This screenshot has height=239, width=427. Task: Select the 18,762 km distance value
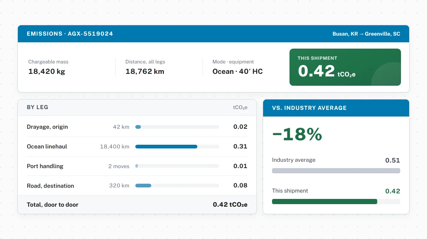(145, 72)
